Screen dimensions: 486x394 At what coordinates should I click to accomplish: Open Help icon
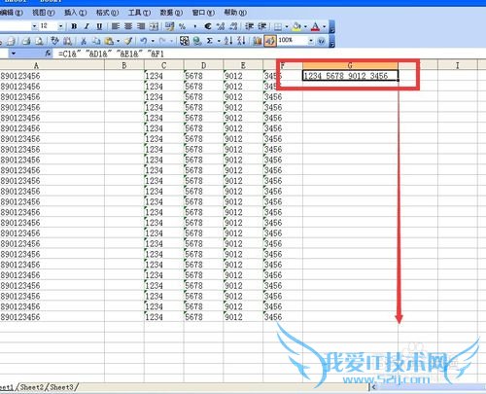322,41
